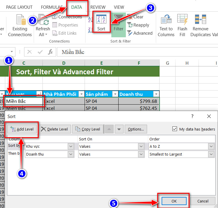218x208 pixels.
Task: Switch to the REVIEW tab
Action: point(98,7)
